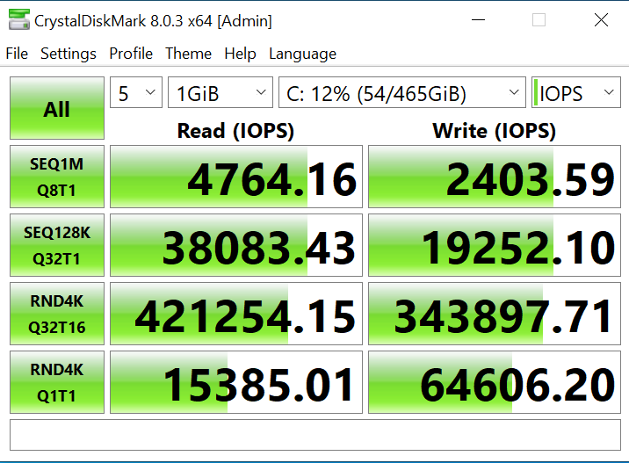Open the Settings menu
Viewport: 629px width, 463px height.
click(x=69, y=54)
